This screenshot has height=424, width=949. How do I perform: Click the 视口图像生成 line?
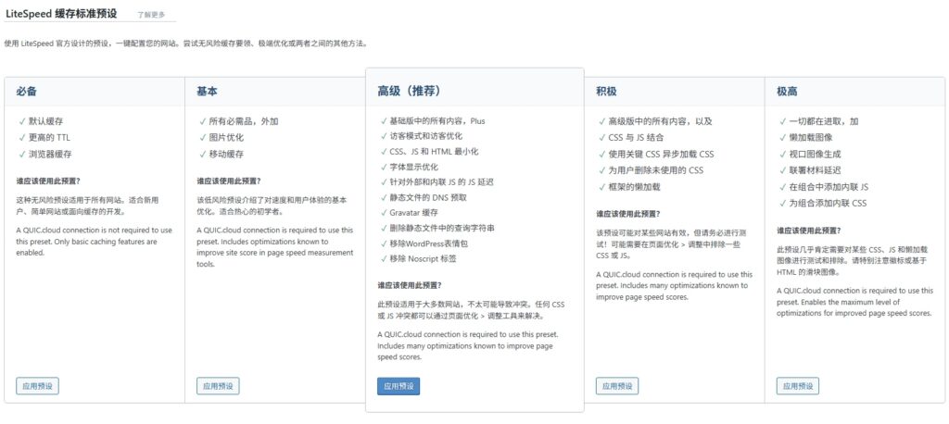(816, 155)
